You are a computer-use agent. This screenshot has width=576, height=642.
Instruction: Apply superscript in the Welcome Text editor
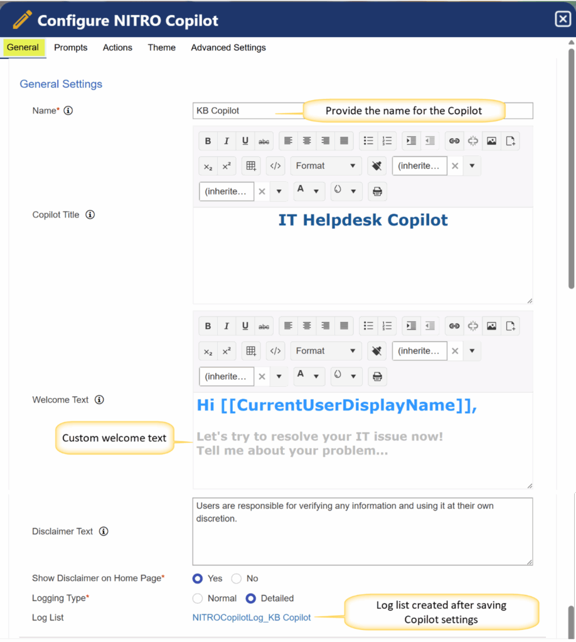(x=227, y=351)
